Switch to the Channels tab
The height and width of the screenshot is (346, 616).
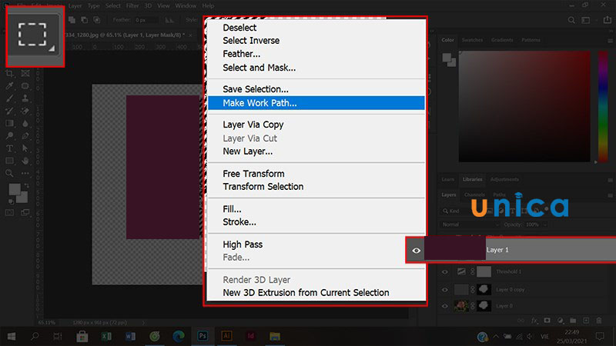(475, 195)
